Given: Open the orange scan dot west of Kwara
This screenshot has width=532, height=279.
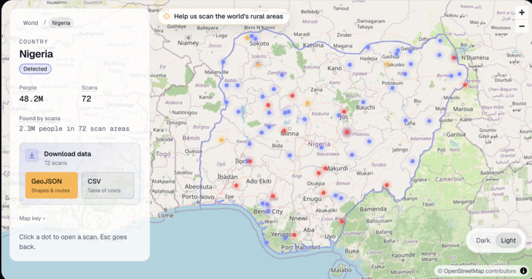Looking at the screenshot, I should click(221, 140).
